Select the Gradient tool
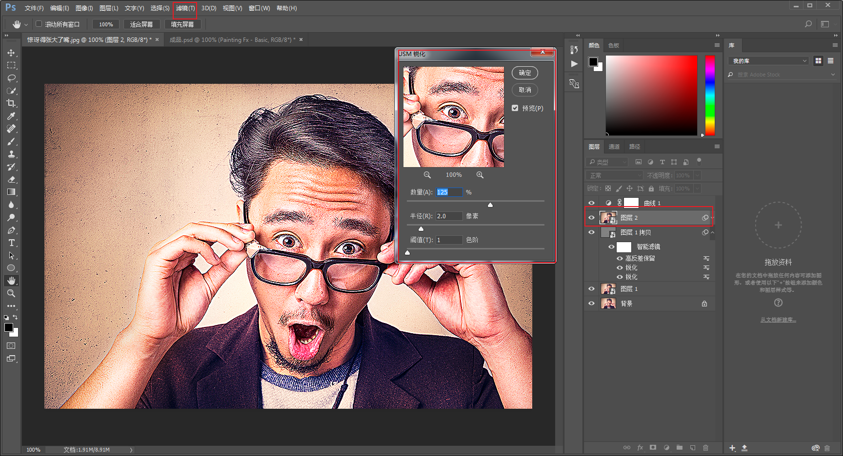843x456 pixels. pyautogui.click(x=11, y=192)
